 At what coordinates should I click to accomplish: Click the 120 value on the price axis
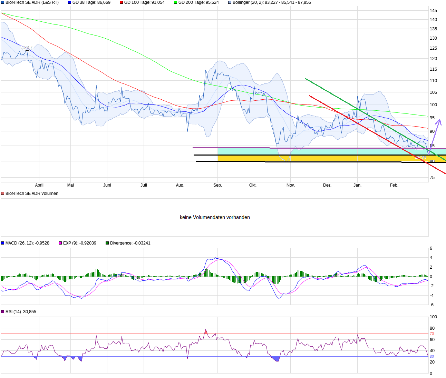(x=433, y=59)
